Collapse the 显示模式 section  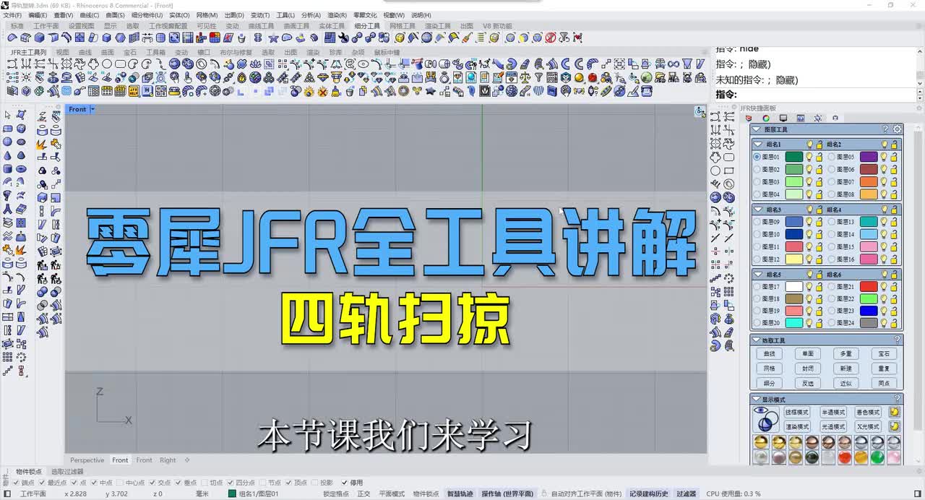pos(757,399)
